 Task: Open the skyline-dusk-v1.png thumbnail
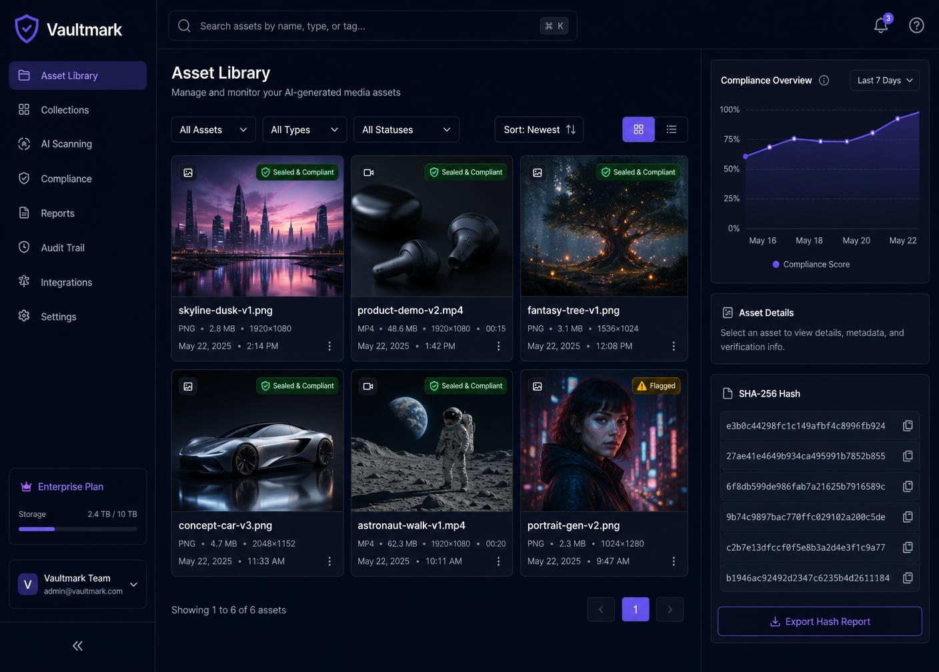click(257, 226)
